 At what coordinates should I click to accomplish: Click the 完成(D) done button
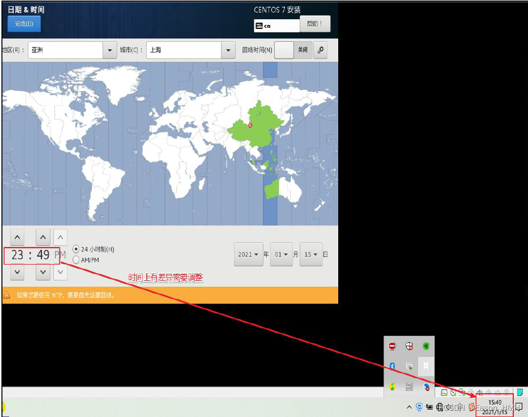point(24,24)
